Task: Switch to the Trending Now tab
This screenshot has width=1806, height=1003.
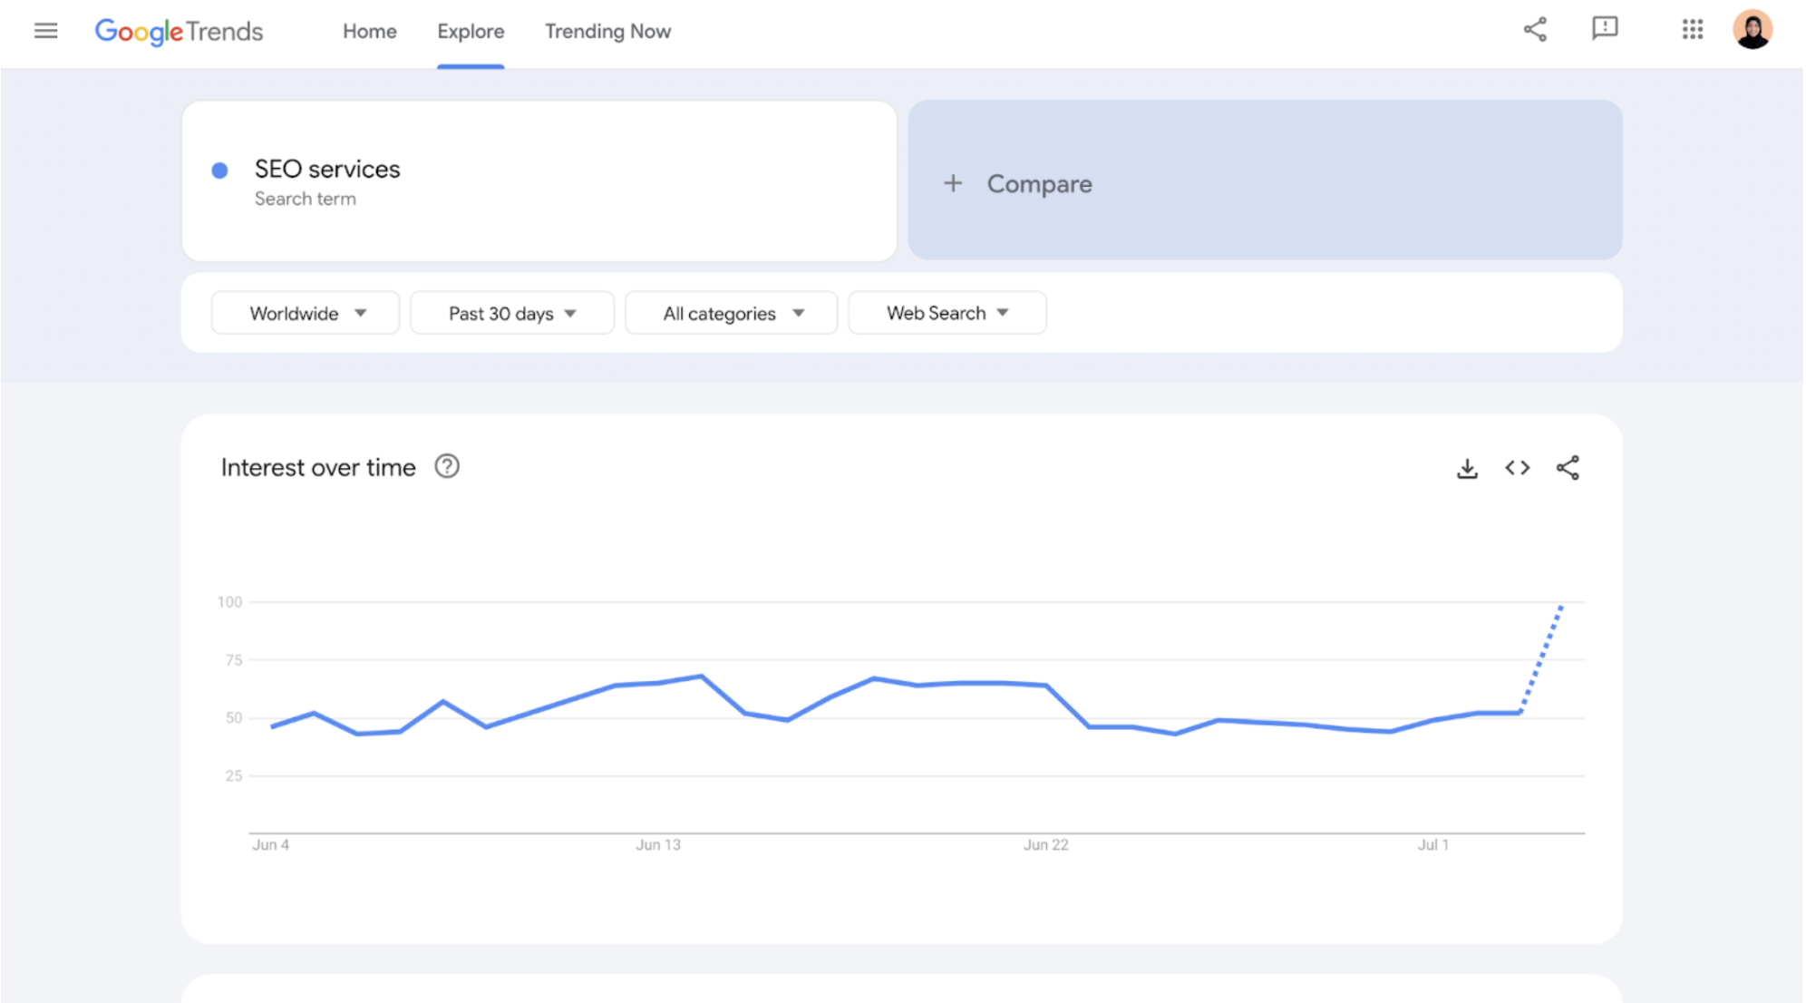Action: coord(607,31)
